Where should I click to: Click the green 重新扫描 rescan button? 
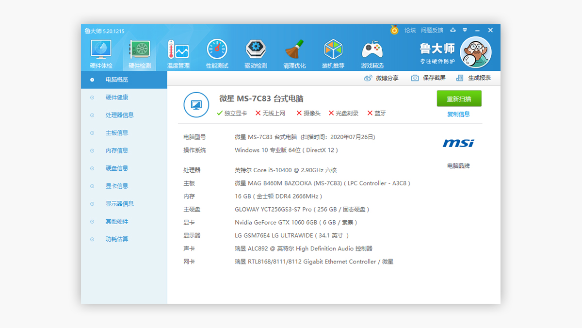pyautogui.click(x=459, y=98)
